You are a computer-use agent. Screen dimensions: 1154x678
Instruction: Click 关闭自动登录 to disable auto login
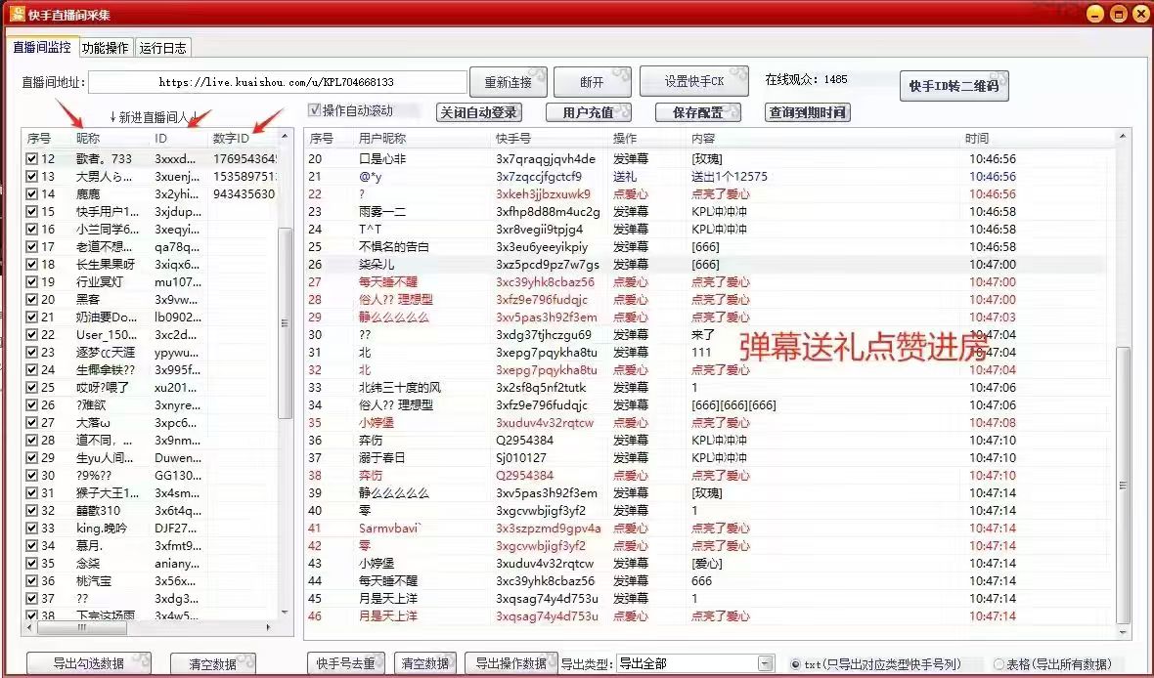[x=478, y=111]
